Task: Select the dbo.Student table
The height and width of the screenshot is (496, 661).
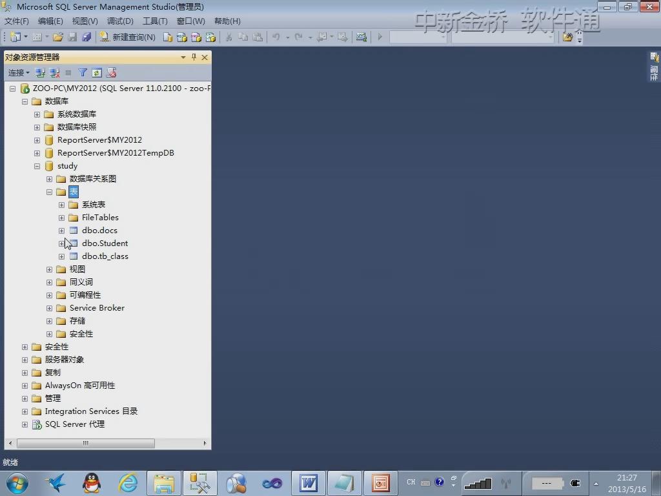Action: 105,243
